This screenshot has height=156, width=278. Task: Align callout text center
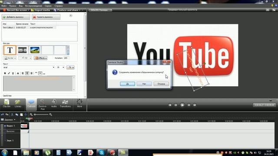pos(27,73)
